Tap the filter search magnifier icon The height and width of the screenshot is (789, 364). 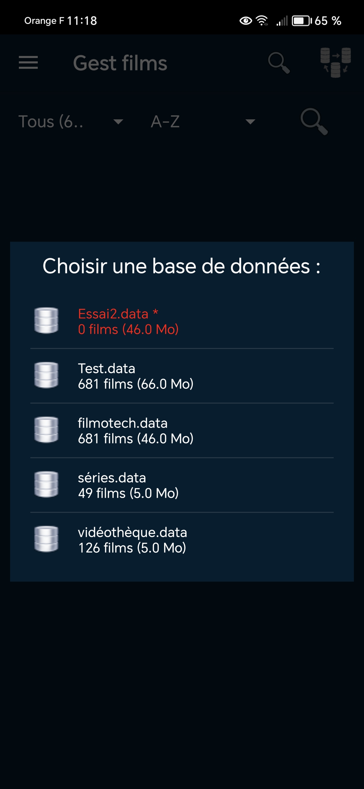coord(314,122)
